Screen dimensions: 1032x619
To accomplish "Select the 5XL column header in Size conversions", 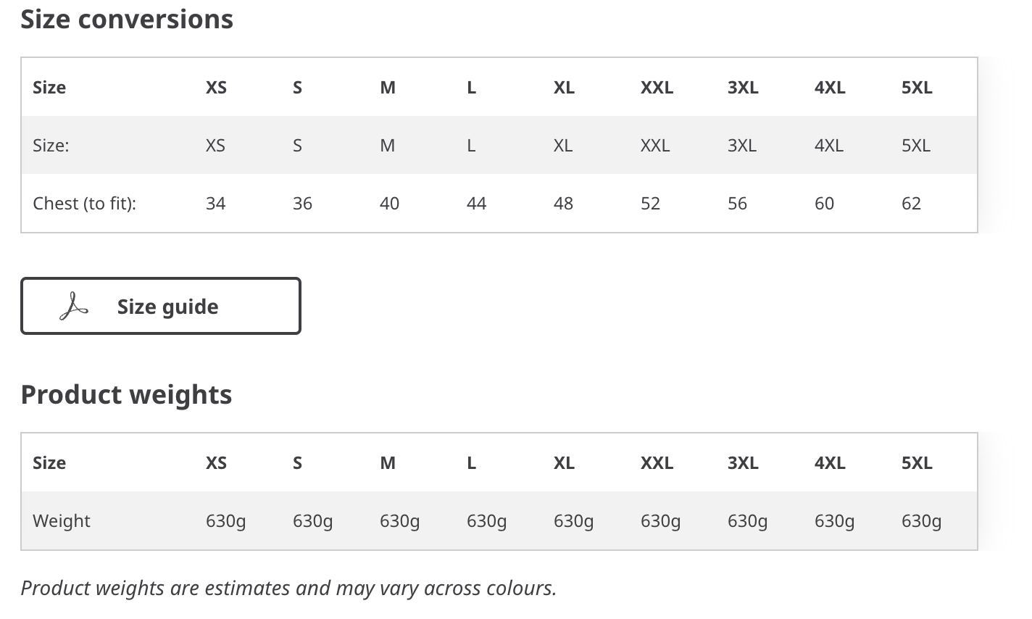I will pos(917,88).
